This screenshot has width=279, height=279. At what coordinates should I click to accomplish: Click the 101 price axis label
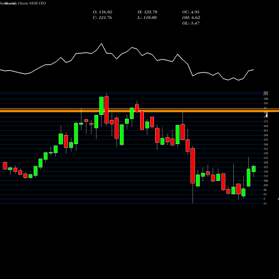click(x=266, y=185)
